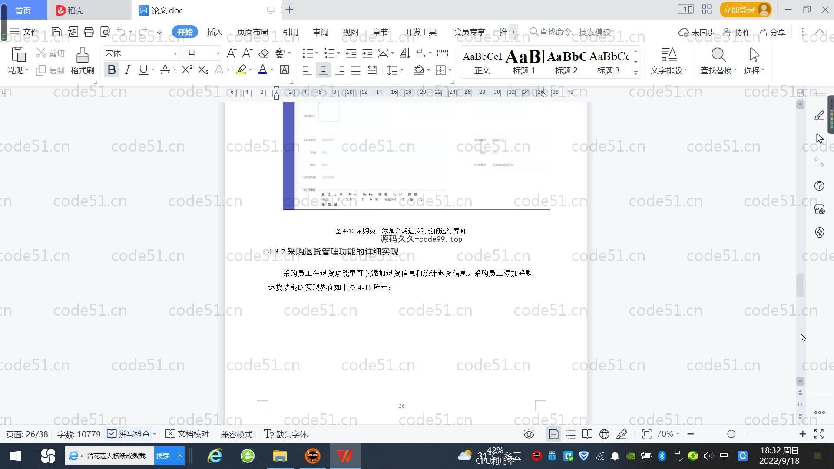834x469 pixels.
Task: Click the 协作 collaborate button
Action: coord(737,32)
